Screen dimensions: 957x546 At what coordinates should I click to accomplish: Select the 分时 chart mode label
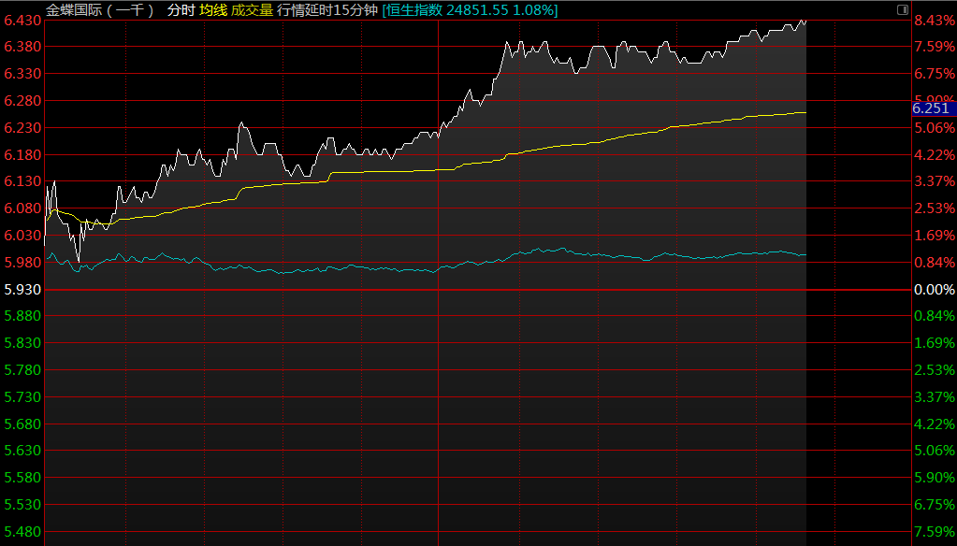181,10
